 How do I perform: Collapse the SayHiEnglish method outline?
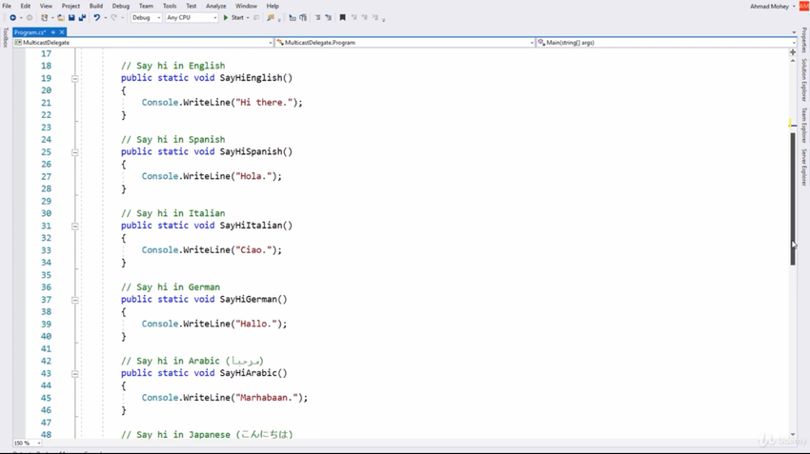[x=75, y=78]
